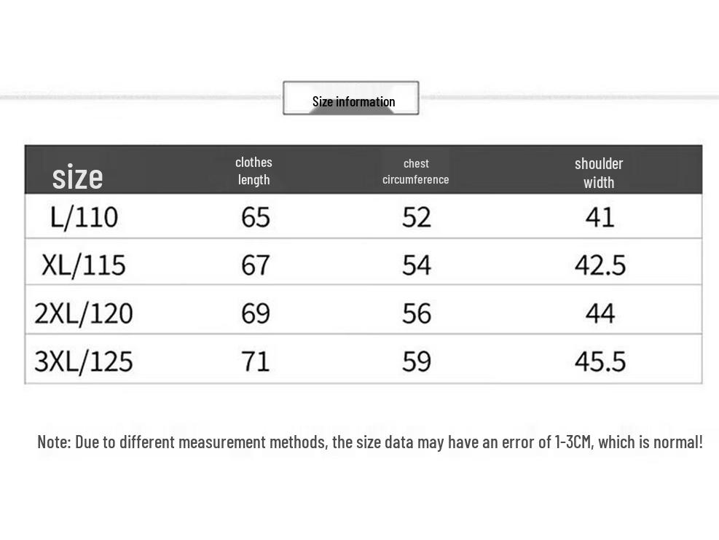Click chest circumference value 59
Screen dimensions: 719x540
[x=417, y=361]
